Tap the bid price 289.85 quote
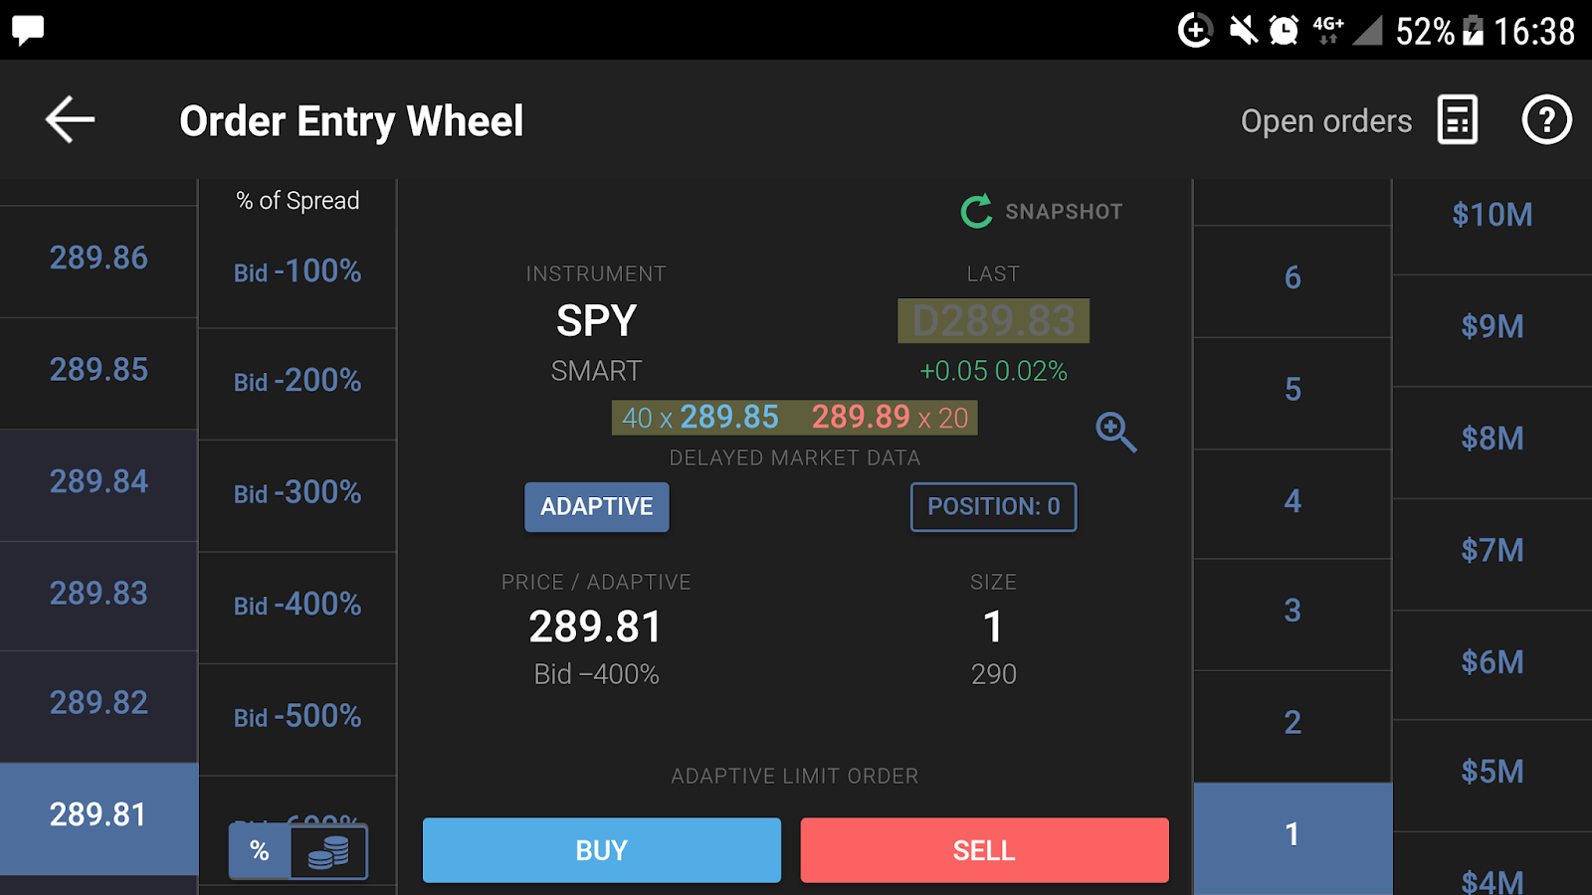The image size is (1592, 895). point(729,418)
